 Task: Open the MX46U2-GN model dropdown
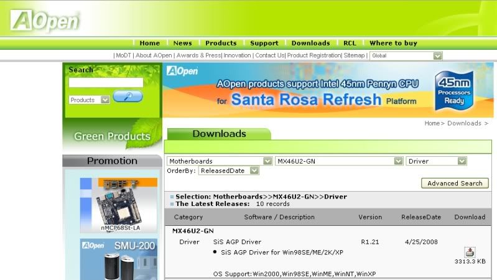[x=339, y=161]
